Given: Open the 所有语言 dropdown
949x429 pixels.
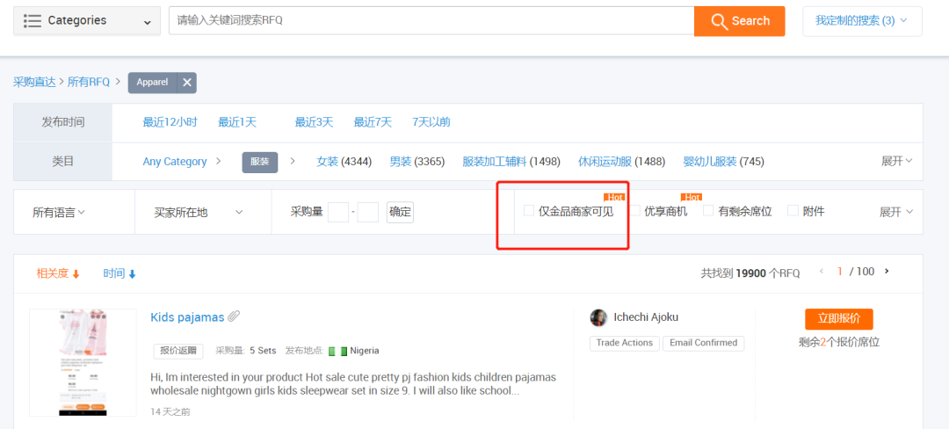Looking at the screenshot, I should tap(59, 213).
